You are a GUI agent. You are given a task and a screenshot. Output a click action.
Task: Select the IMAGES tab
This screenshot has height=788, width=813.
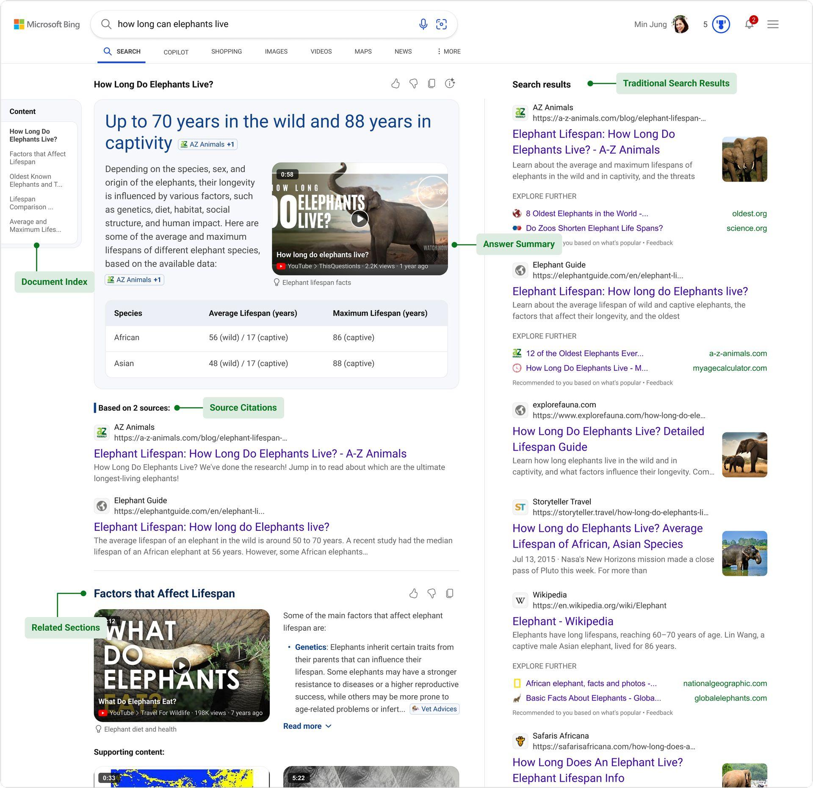coord(275,52)
